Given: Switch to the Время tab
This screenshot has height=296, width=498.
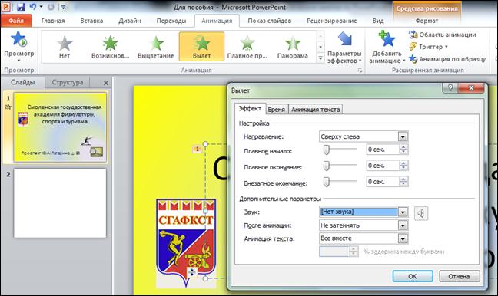Looking at the screenshot, I should [277, 110].
